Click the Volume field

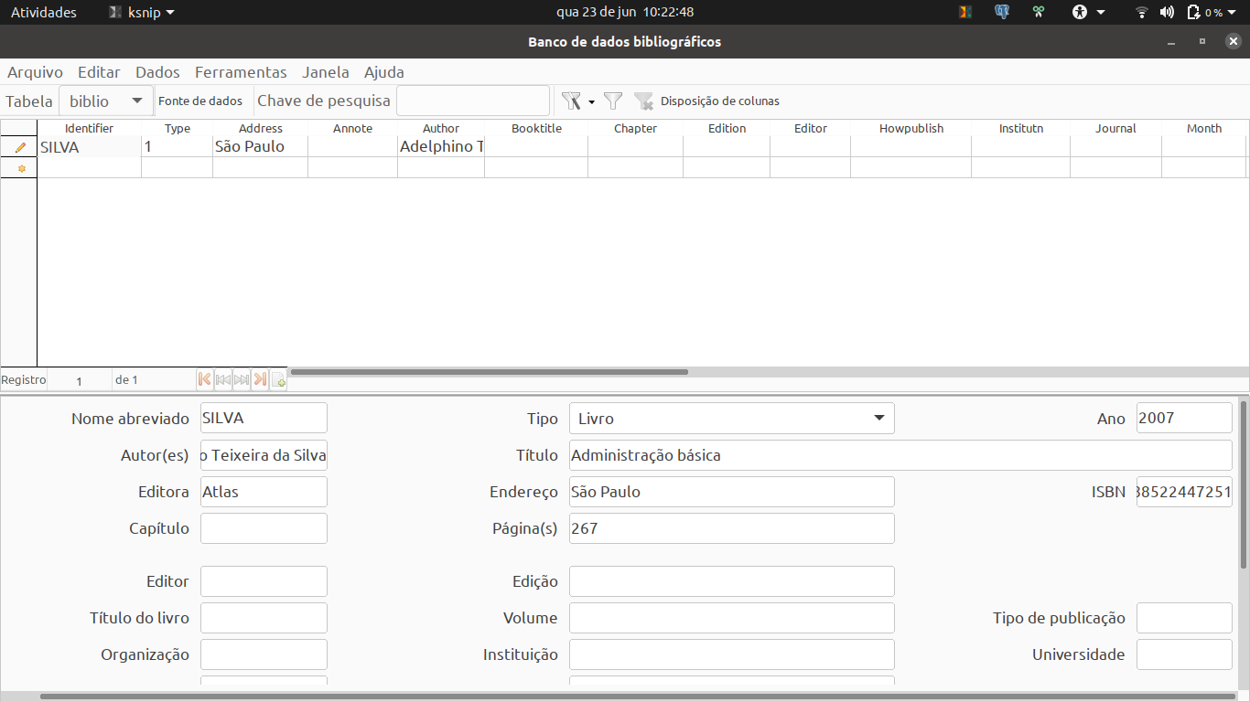(x=732, y=618)
